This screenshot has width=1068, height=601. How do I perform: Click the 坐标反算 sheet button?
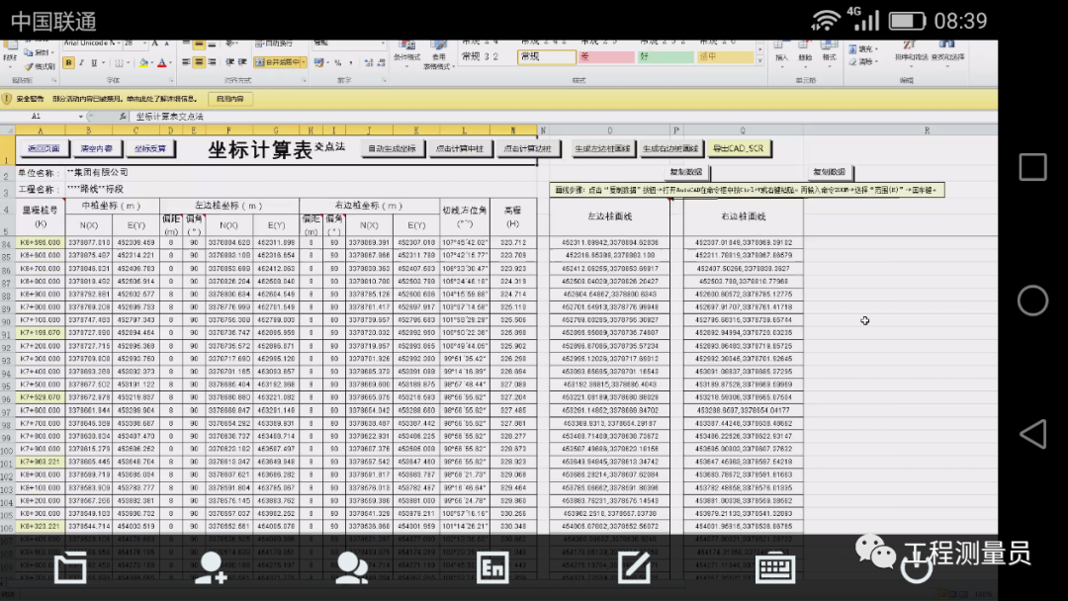(x=150, y=148)
